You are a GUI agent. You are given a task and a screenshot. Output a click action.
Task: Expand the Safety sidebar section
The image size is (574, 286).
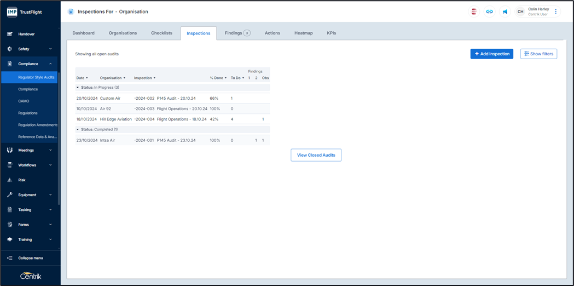point(50,49)
